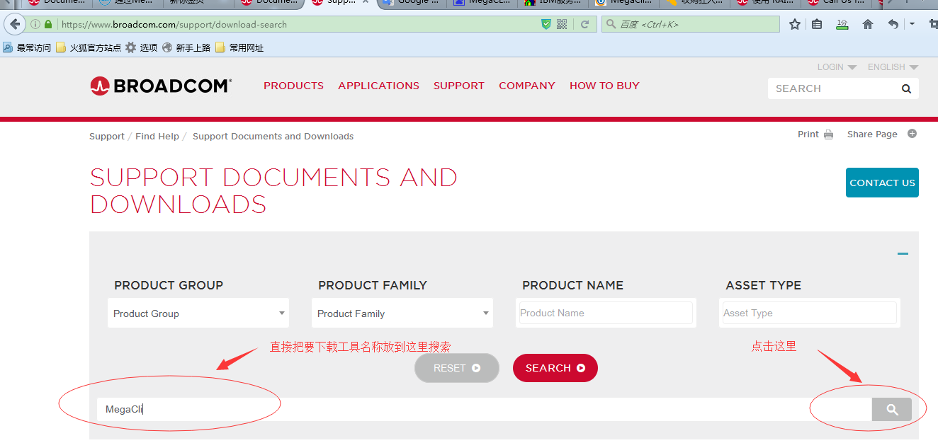Viewport: 938px width, 443px height.
Task: Collapse the filter panel with minus icon
Action: (x=903, y=253)
